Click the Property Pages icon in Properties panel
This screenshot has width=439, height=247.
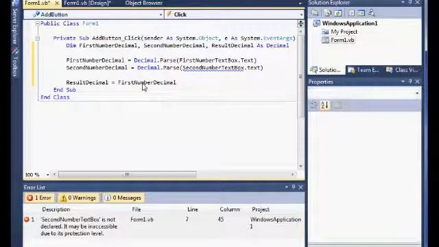(x=338, y=105)
